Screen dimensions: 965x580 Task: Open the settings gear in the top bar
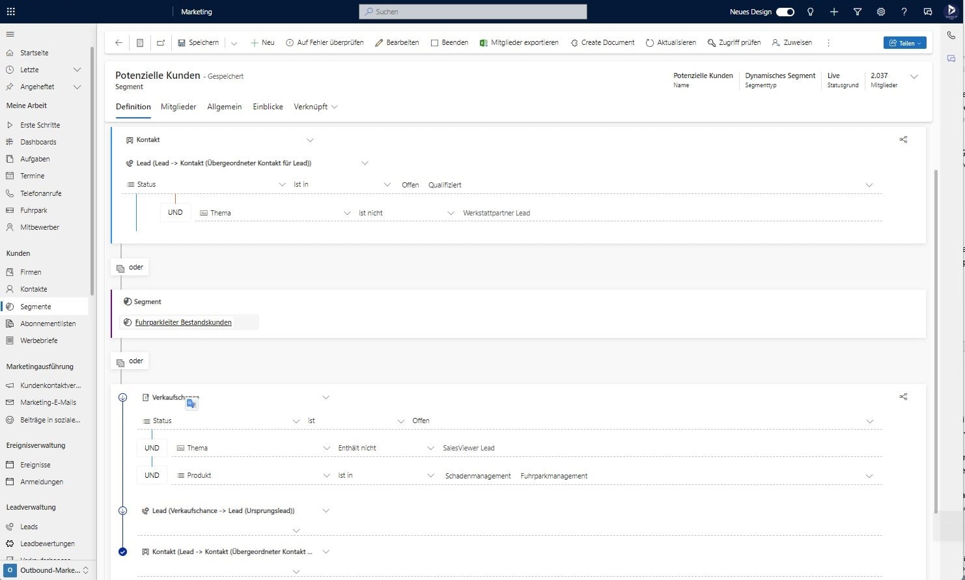(880, 11)
